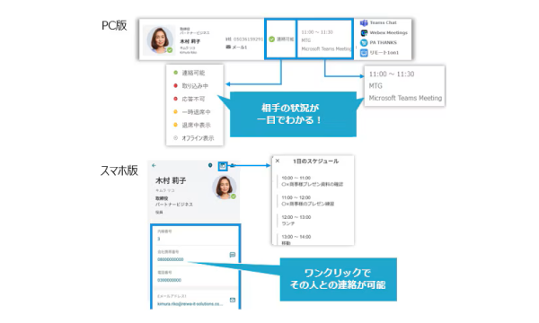Open the 連絡可能 status dropdown in PC bar

[x=281, y=39]
